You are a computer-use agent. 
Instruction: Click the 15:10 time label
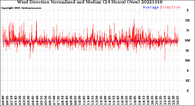(114, 100)
